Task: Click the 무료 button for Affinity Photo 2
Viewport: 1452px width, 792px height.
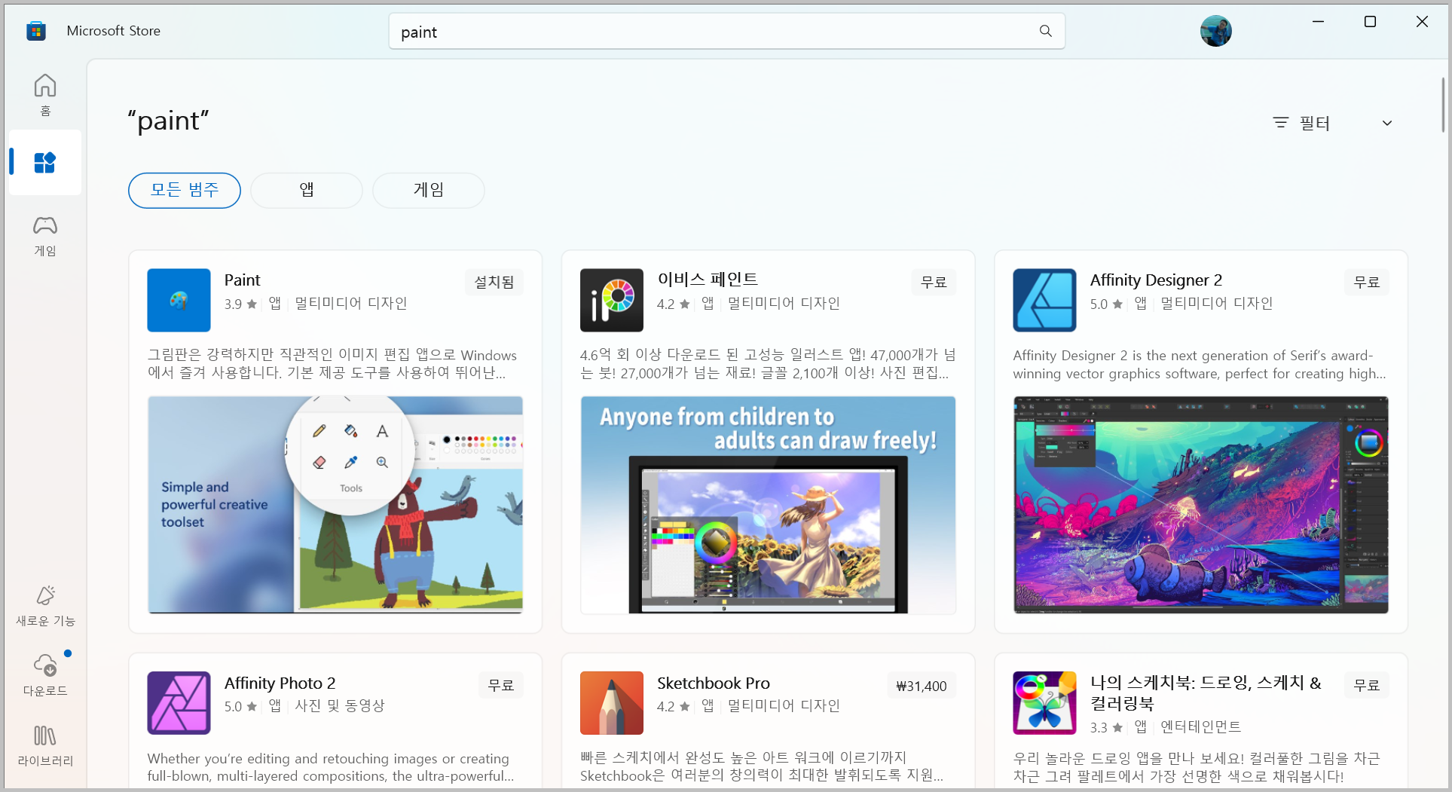Action: tap(501, 685)
